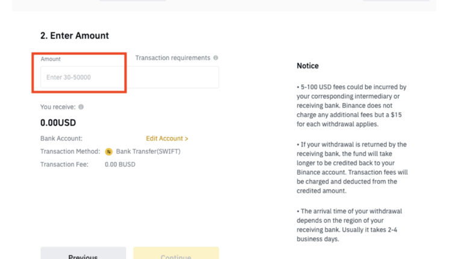Screen dimensions: 452x259
Task: Click the Transaction requirements label
Action: 172,58
